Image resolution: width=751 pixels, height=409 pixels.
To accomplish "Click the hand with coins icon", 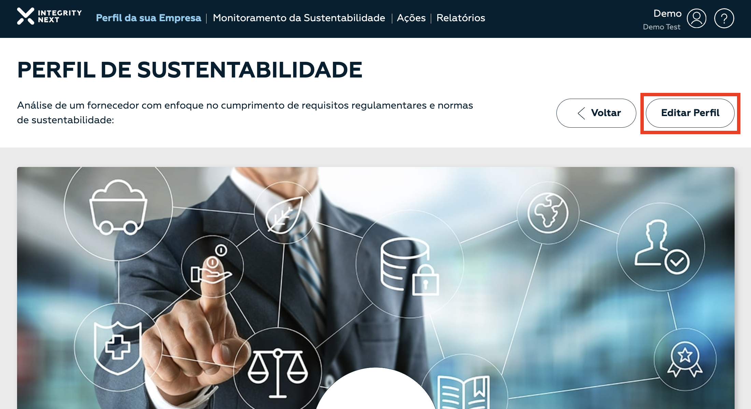I will [212, 266].
